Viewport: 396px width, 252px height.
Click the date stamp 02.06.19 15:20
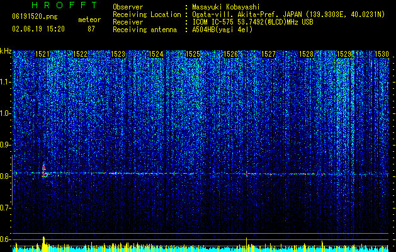click(38, 29)
